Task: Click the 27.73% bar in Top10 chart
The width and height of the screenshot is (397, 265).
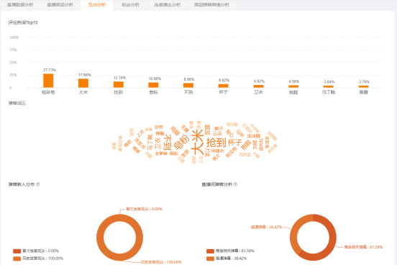Action: [x=48, y=81]
